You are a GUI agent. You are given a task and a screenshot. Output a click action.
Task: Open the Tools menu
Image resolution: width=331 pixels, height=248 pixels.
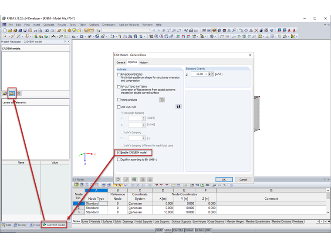[x=73, y=25]
